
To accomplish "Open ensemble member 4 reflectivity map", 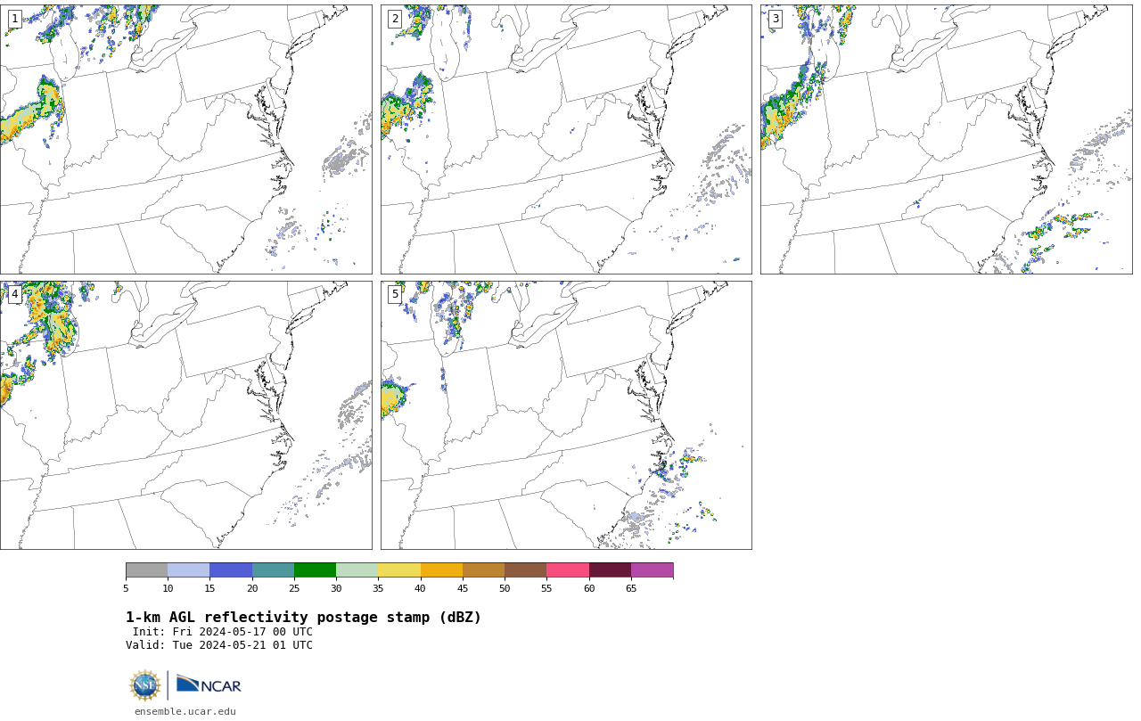I will click(185, 415).
